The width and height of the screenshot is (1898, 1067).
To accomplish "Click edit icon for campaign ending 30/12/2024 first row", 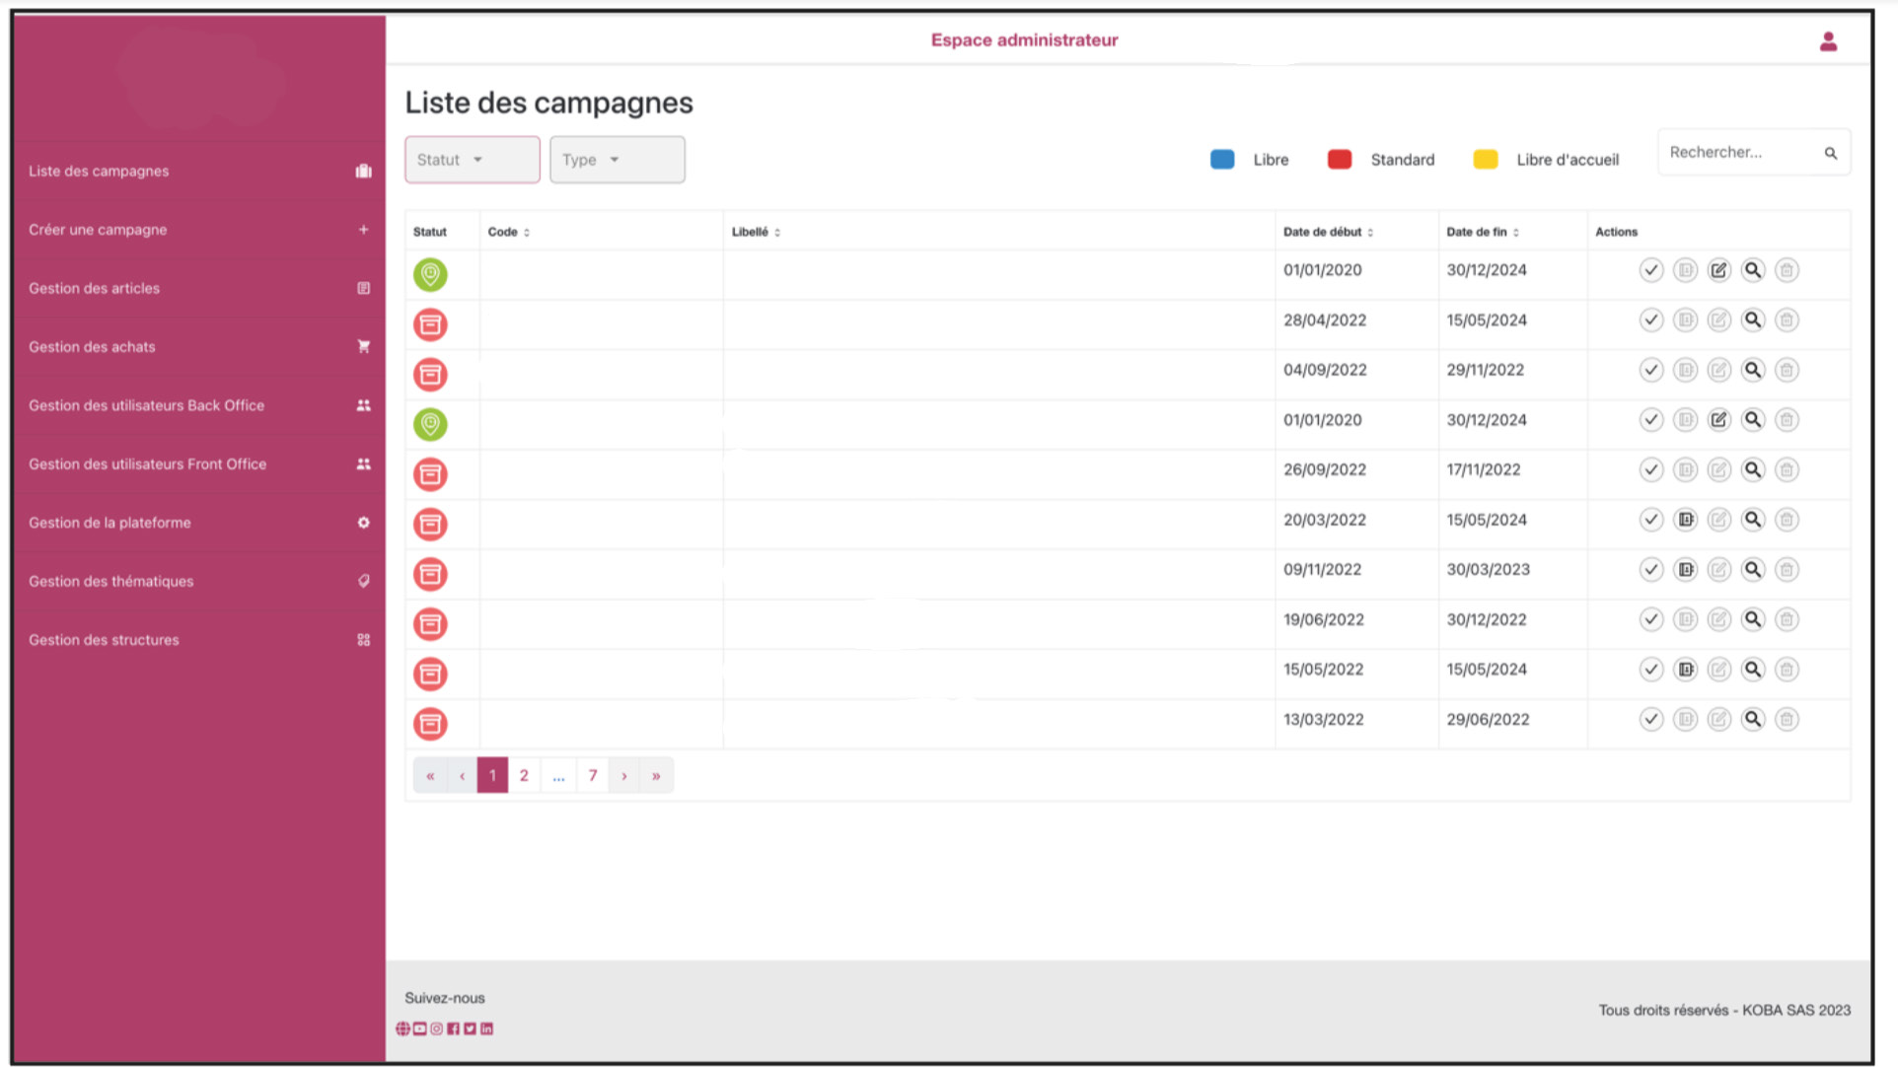I will [x=1718, y=270].
